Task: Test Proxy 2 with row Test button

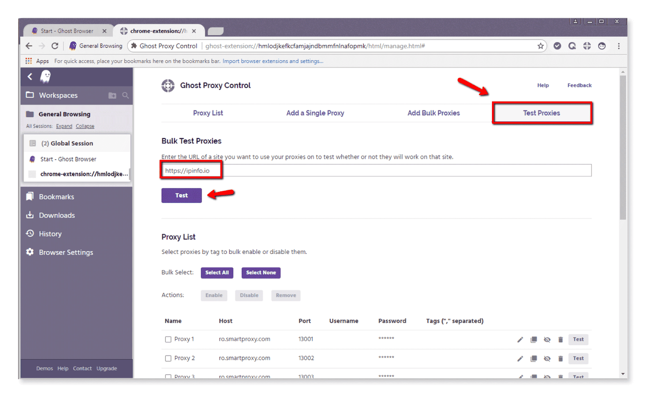Action: (x=578, y=358)
